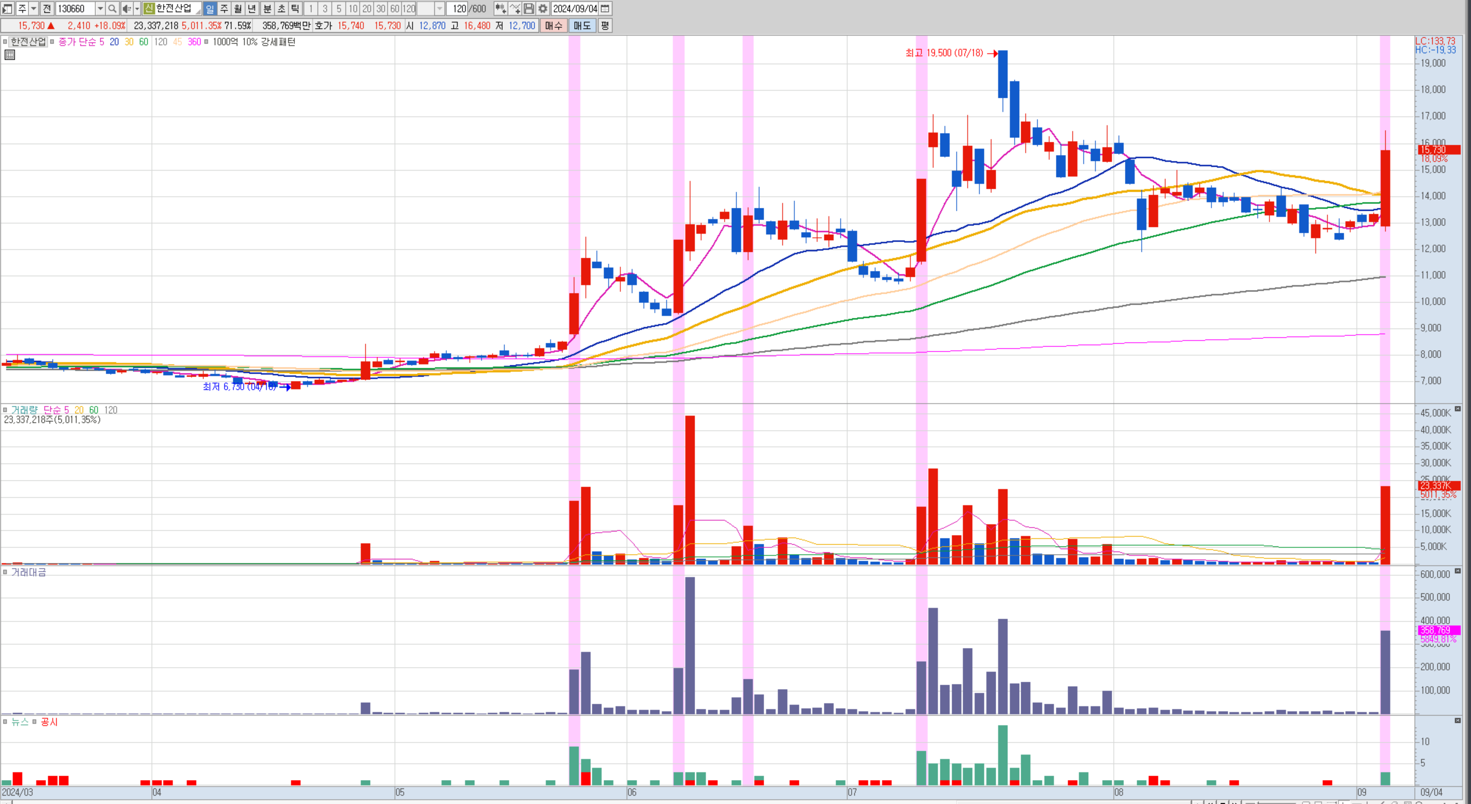
Task: Click the save chart floppy icon
Action: [529, 9]
